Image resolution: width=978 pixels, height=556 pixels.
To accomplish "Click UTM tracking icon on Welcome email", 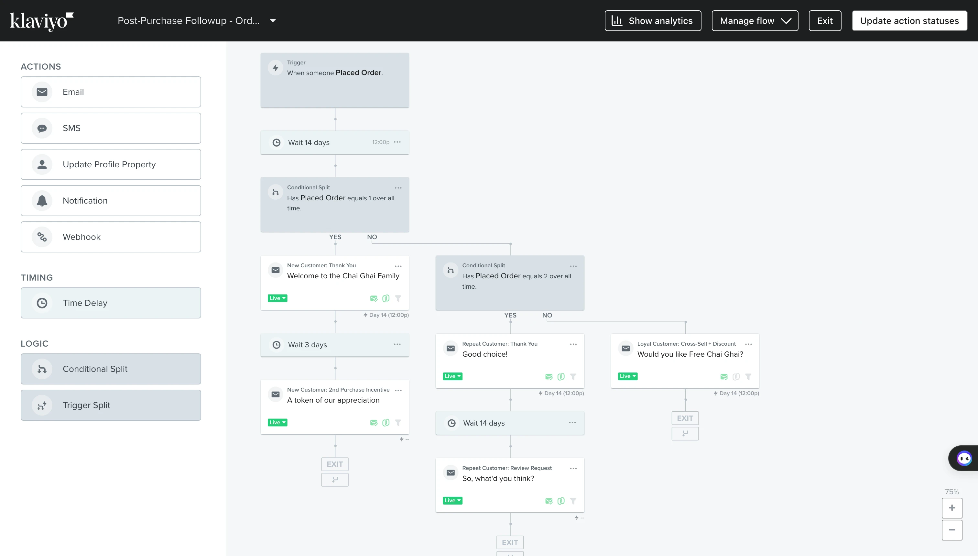I will coord(386,299).
